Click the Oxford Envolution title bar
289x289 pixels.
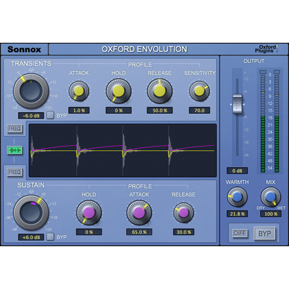(144, 49)
